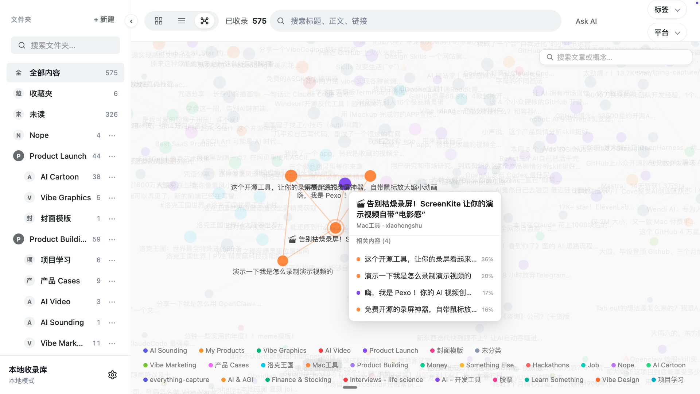The width and height of the screenshot is (700, 394).
Task: Click the search icon in folder search box
Action: pos(22,45)
